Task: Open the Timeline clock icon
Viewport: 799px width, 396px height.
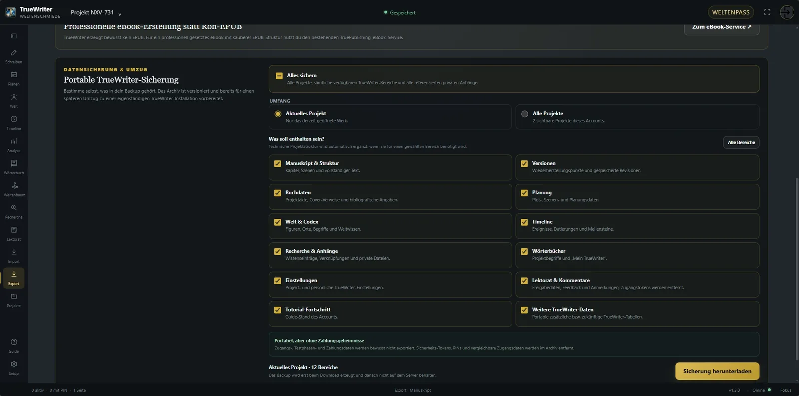Action: pos(14,119)
